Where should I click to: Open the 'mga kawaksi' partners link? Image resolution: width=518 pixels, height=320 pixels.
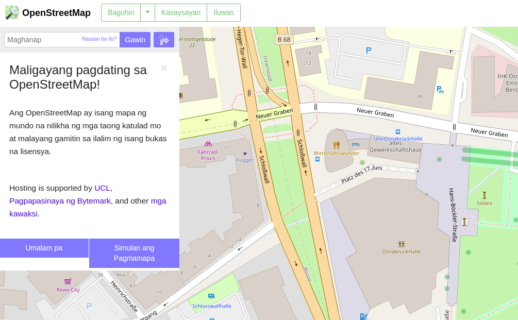(88, 207)
